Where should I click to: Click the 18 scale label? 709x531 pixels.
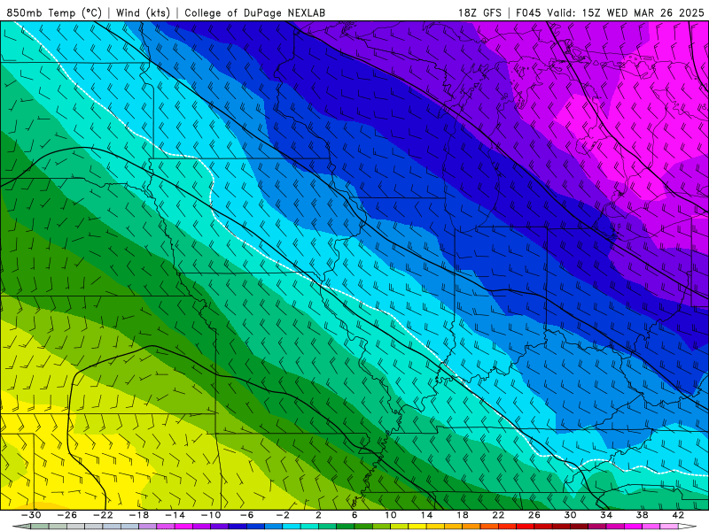(x=462, y=515)
